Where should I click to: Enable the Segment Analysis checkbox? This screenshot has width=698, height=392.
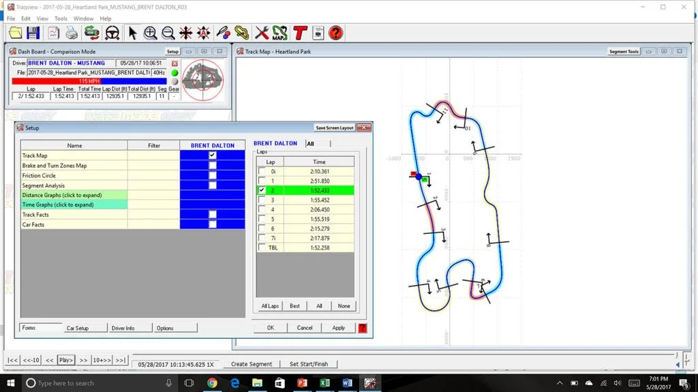213,185
